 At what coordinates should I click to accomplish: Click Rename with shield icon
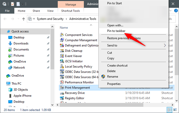point(134,77)
